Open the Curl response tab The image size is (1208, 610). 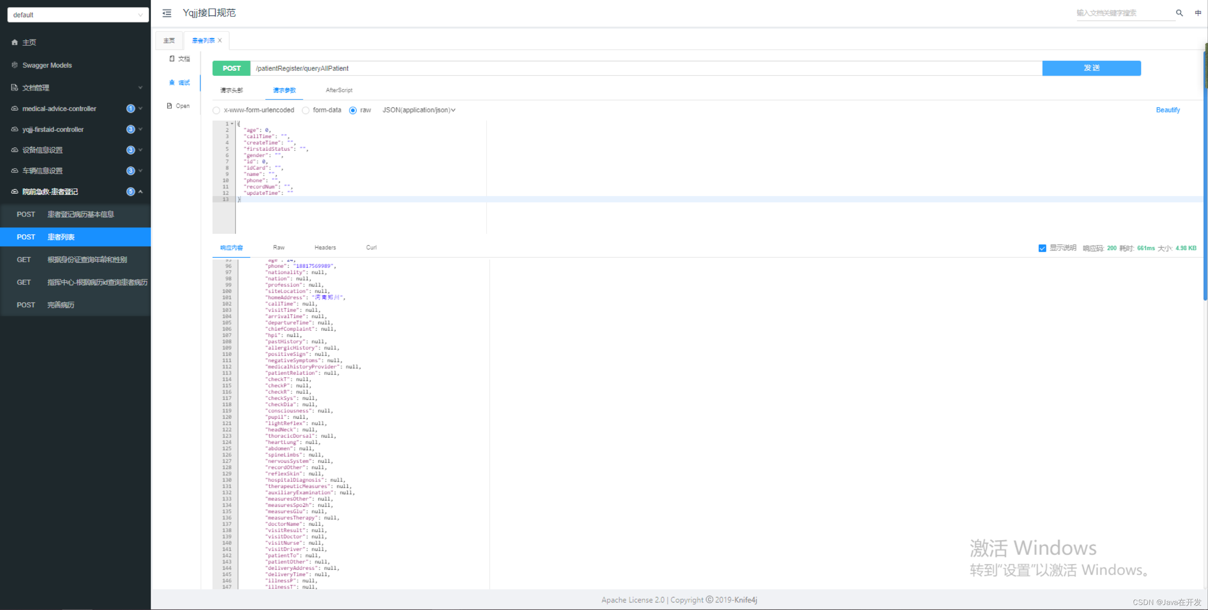click(371, 248)
